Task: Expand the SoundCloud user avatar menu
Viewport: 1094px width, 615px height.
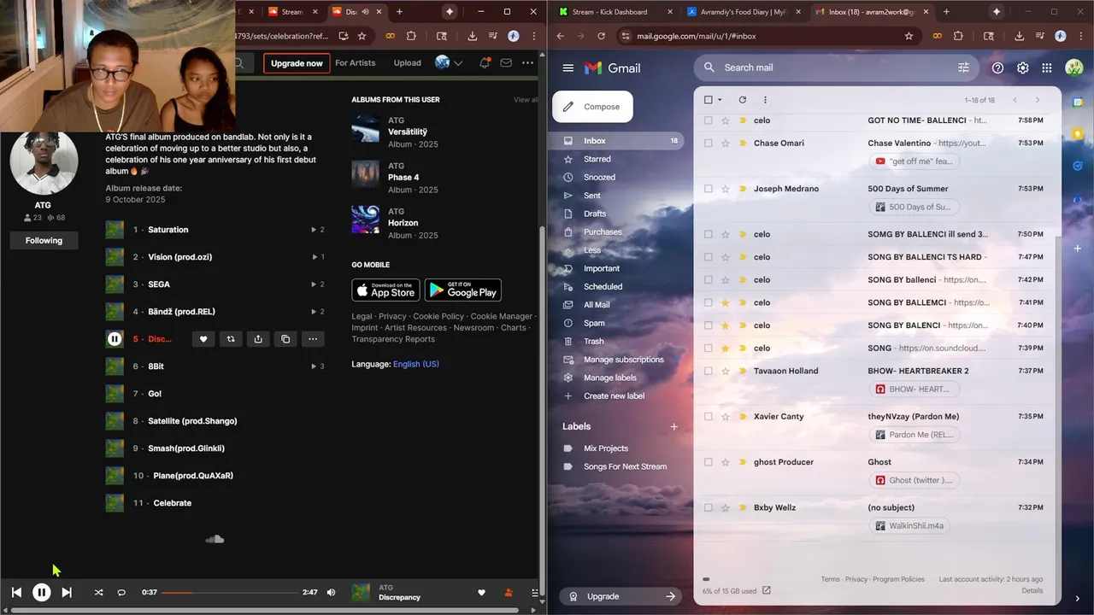Action: click(x=448, y=63)
